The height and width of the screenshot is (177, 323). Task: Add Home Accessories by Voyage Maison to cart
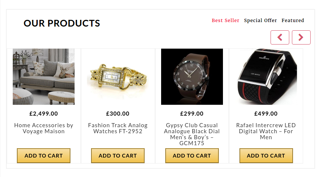pos(43,156)
